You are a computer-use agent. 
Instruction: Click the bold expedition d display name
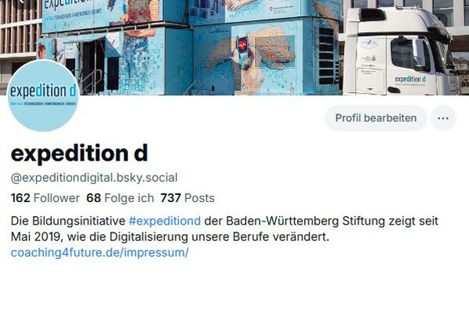[x=79, y=153]
